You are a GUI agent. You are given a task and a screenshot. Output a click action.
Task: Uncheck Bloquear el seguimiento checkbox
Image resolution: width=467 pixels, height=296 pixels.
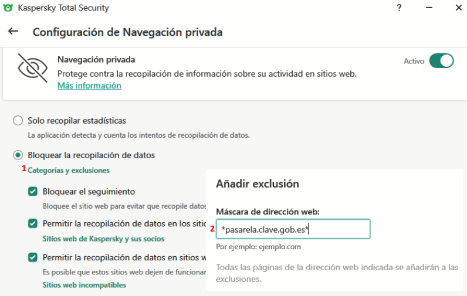pyautogui.click(x=33, y=192)
